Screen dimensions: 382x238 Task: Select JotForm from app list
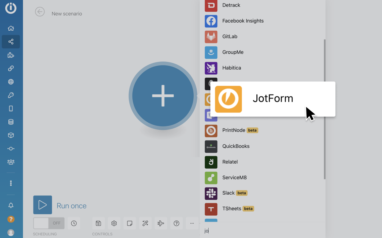[x=272, y=99]
